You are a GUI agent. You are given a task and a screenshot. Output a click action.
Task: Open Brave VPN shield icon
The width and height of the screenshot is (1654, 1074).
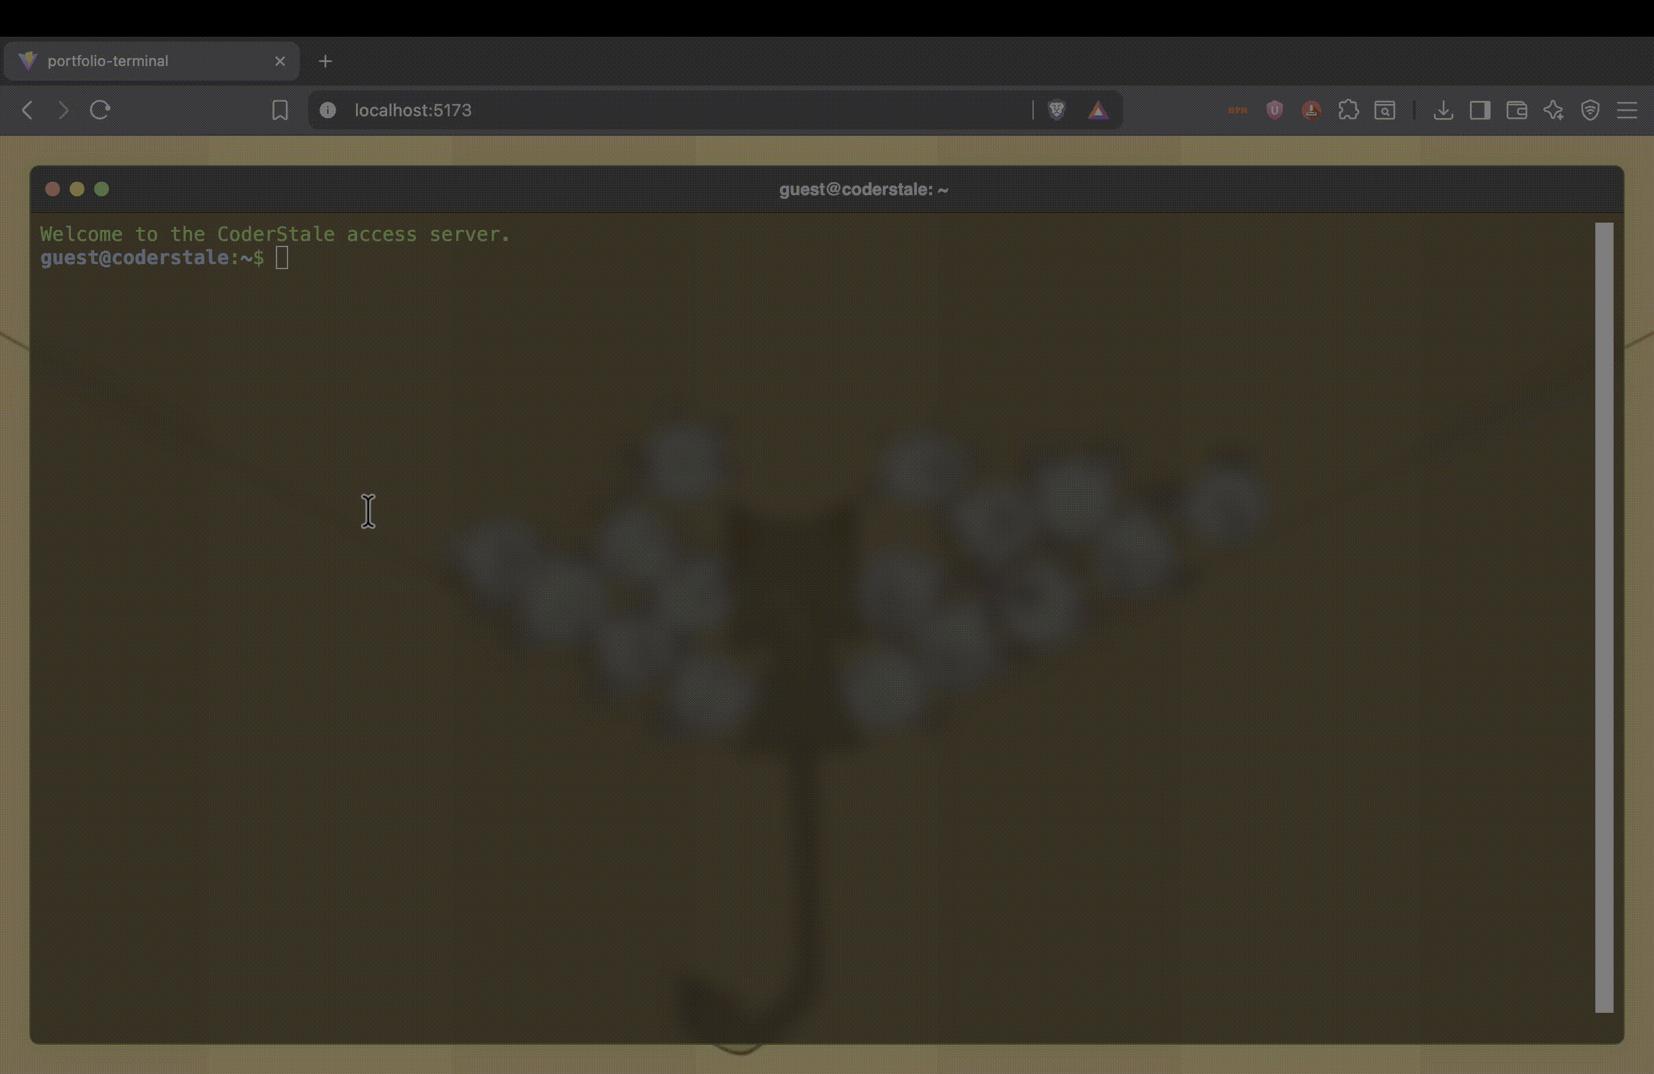click(1590, 109)
